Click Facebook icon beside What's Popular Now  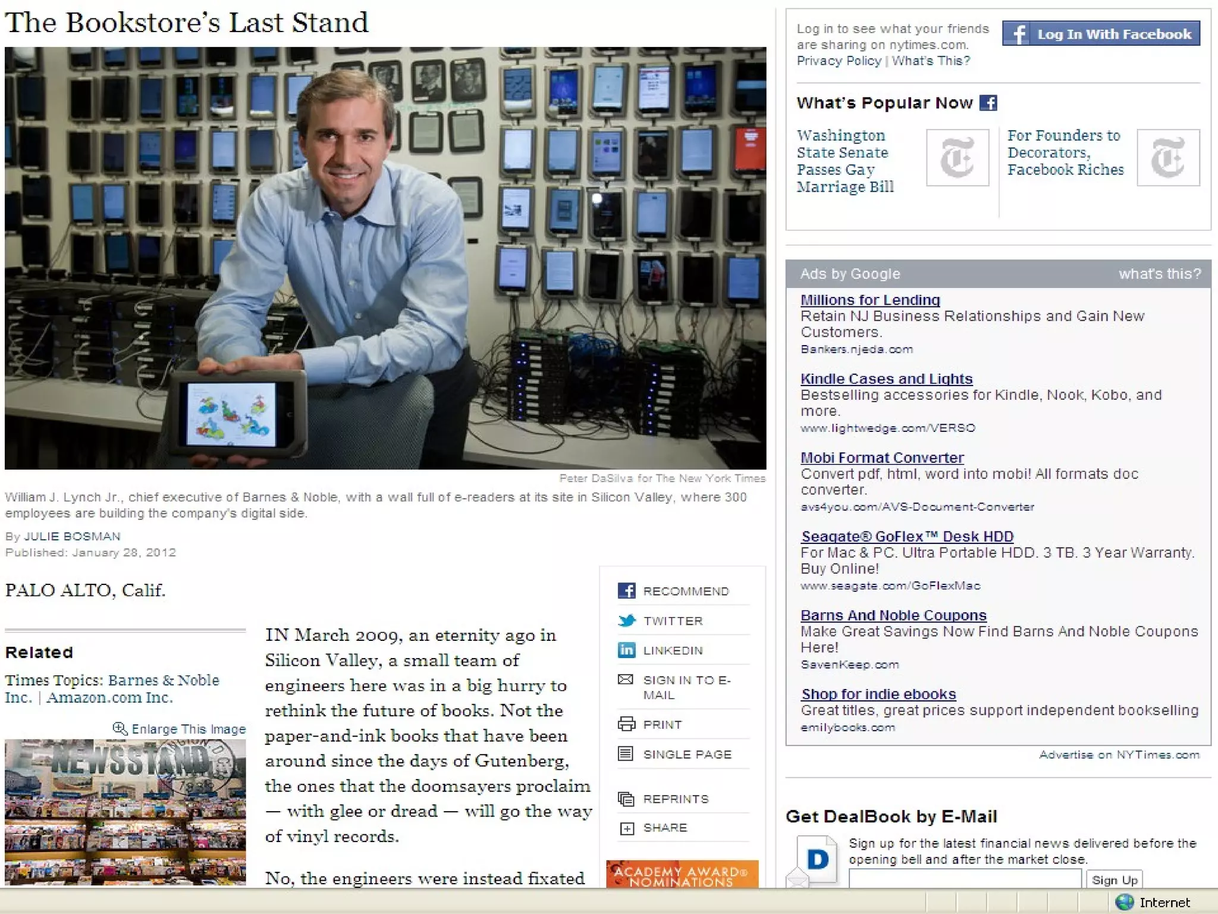[988, 103]
